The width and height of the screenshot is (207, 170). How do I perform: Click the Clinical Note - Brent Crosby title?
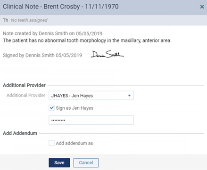pos(61,7)
